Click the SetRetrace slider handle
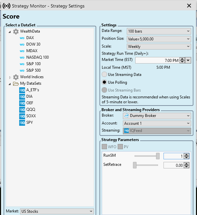The height and width of the screenshot is (215, 197). [135, 165]
